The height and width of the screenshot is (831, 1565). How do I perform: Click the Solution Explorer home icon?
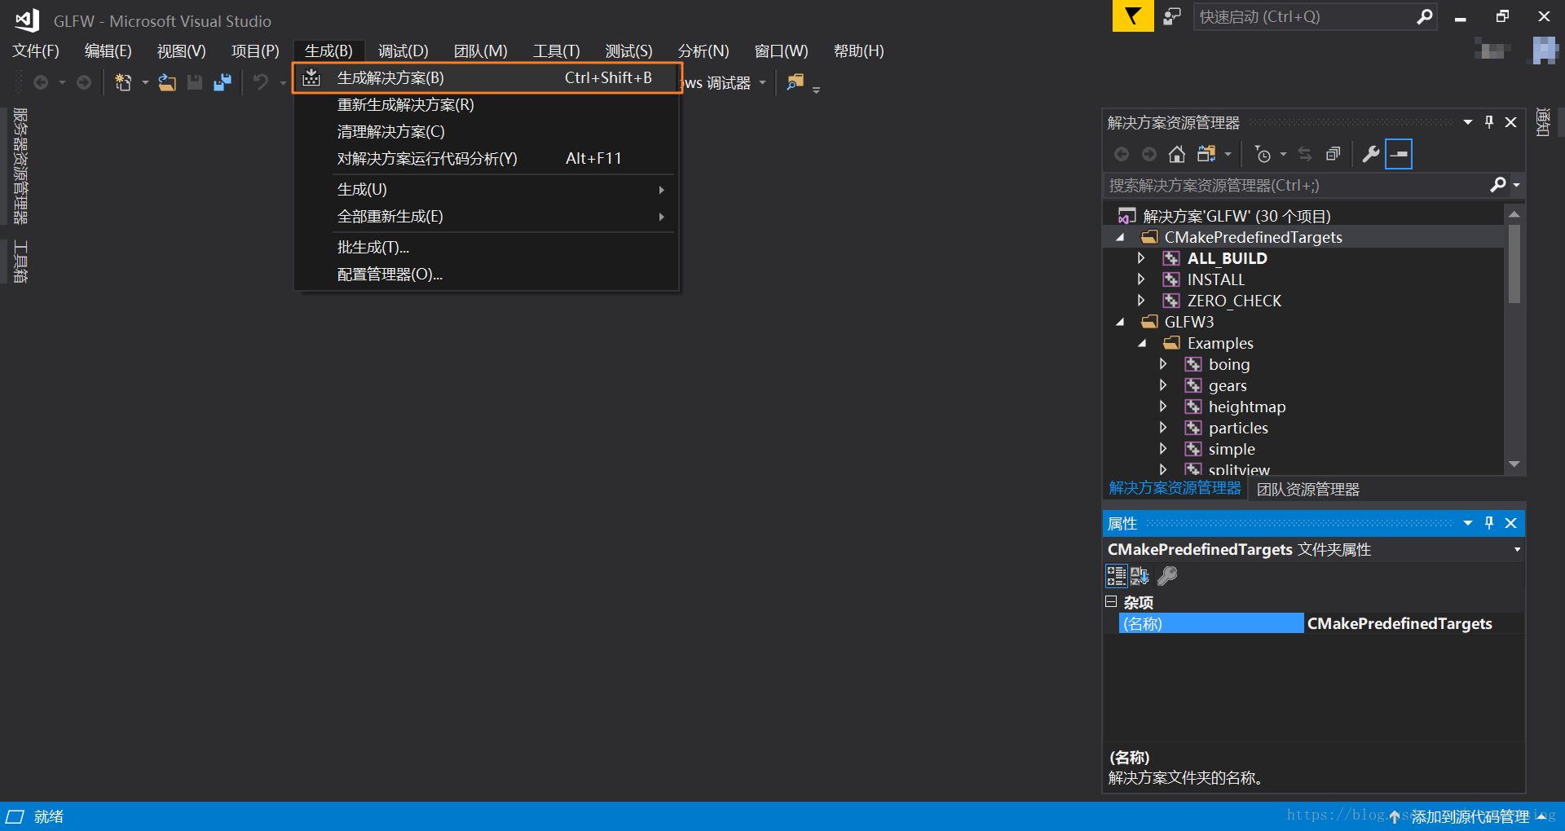(1177, 154)
